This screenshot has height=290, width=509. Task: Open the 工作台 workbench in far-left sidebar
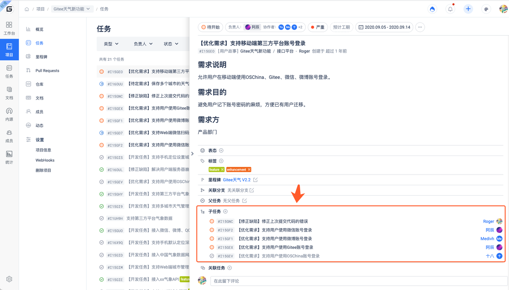9,29
